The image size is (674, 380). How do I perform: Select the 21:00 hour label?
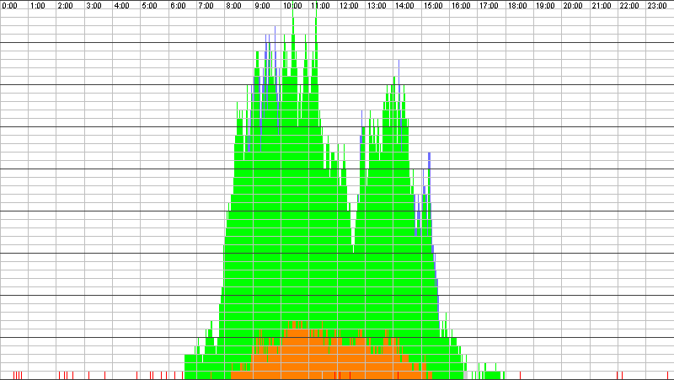pyautogui.click(x=602, y=6)
